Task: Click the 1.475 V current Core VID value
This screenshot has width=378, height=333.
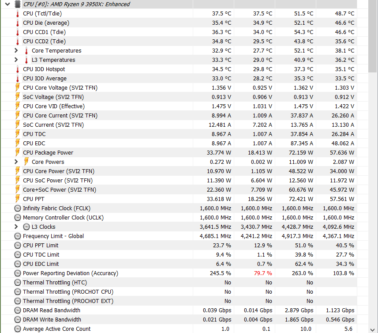Action: (x=221, y=106)
